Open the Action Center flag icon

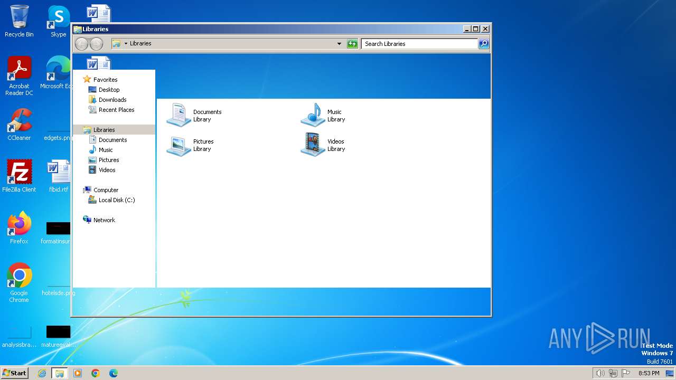[x=626, y=373]
